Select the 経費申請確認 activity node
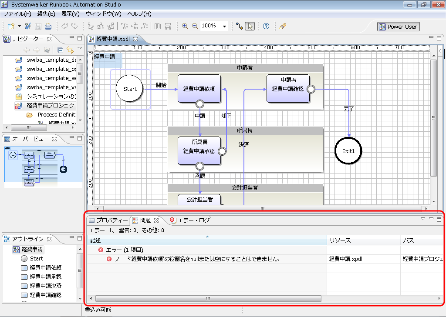 288,89
